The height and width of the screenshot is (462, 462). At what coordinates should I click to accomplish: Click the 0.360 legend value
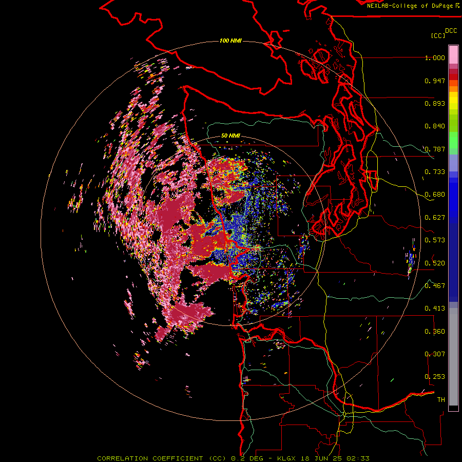[435, 332]
